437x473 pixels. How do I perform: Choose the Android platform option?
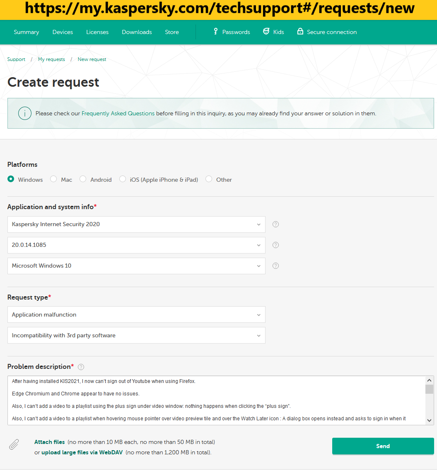click(x=83, y=179)
